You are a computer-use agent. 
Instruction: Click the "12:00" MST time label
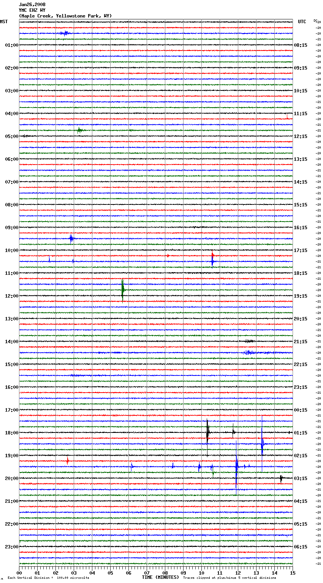coord(11,296)
